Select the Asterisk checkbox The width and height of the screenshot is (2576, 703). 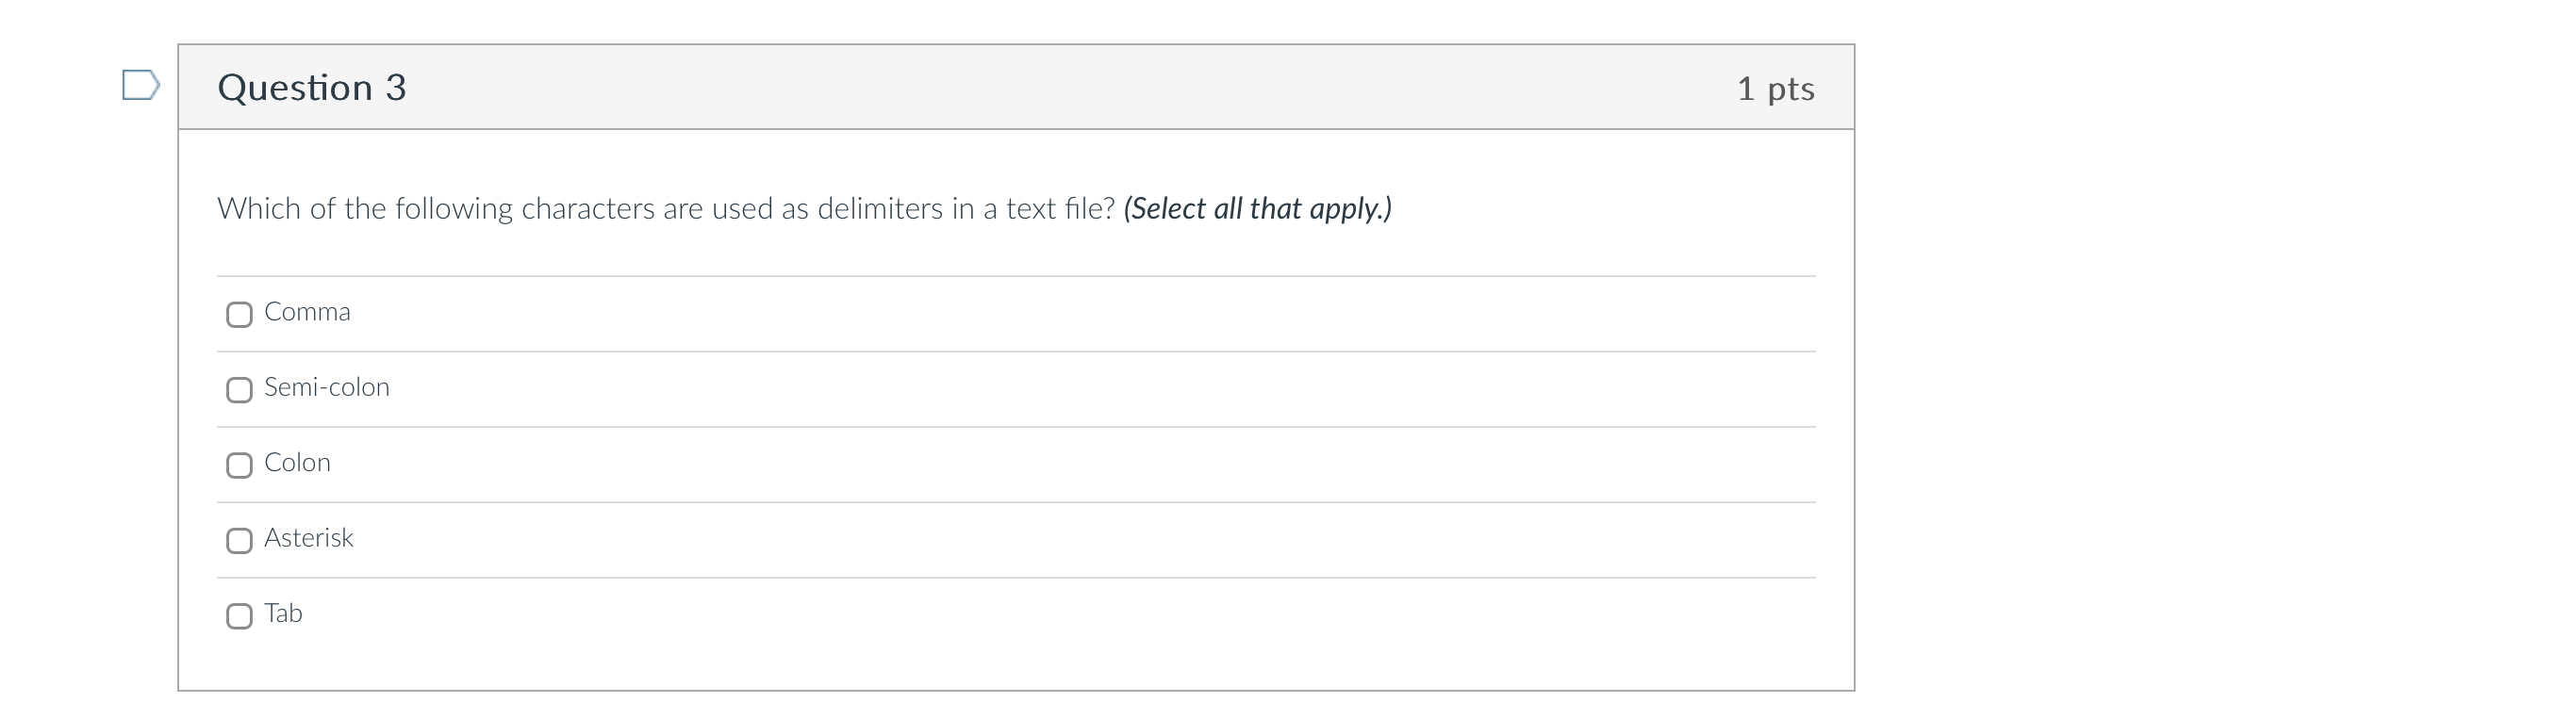(239, 541)
